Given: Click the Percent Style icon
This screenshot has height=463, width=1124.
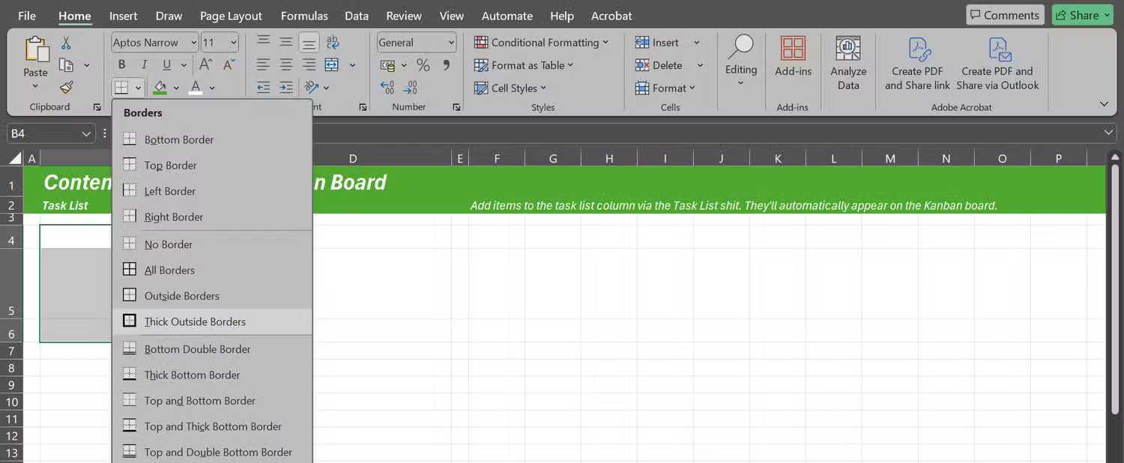Looking at the screenshot, I should tap(423, 65).
